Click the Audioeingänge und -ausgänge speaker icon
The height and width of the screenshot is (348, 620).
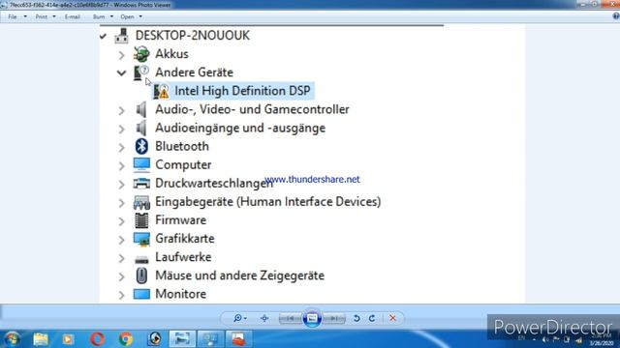[141, 128]
